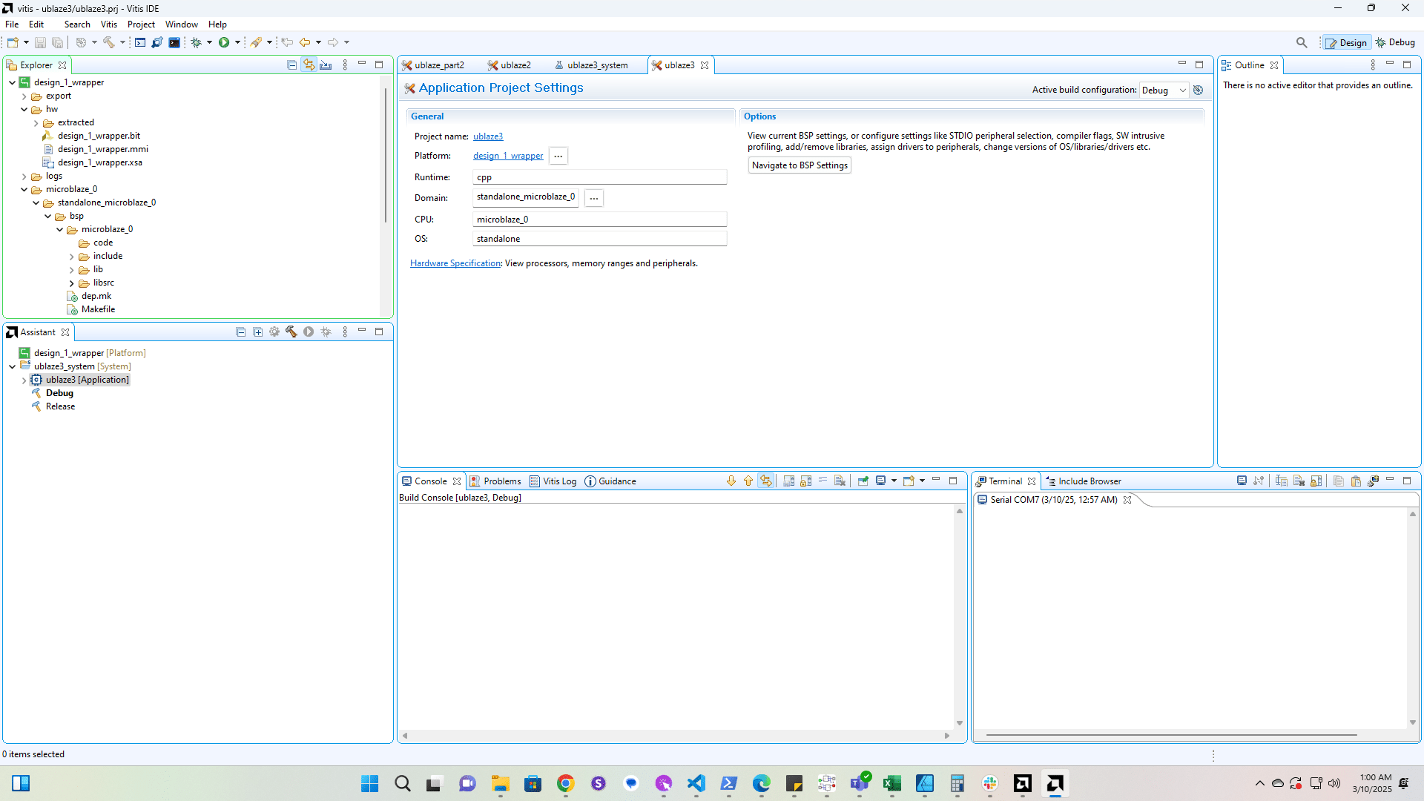Screen dimensions: 1424x801
Task: Launch debugging via the bug toolbar icon
Action: [x=197, y=42]
